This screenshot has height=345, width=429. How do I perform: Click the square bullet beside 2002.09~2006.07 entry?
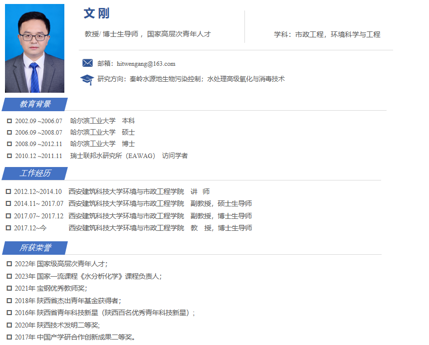coord(9,121)
